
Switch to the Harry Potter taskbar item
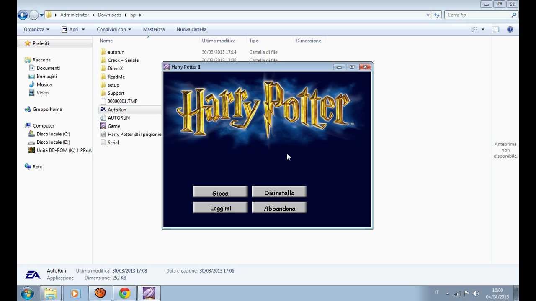point(149,293)
